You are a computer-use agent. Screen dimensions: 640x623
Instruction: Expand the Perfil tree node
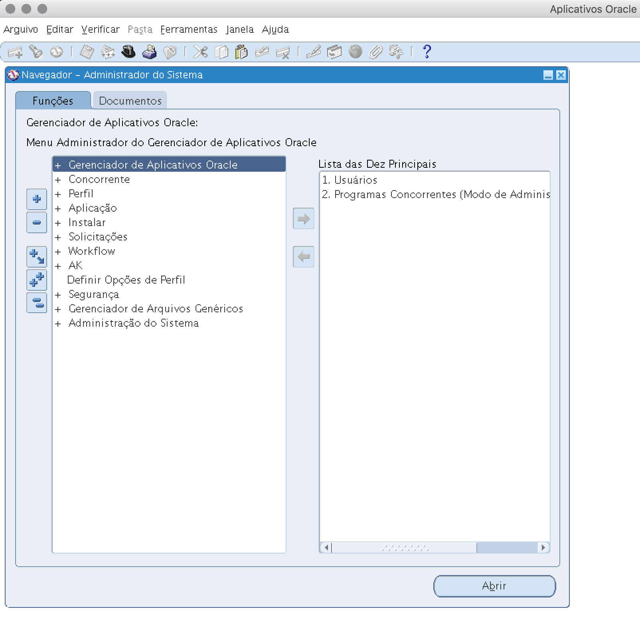(58, 194)
